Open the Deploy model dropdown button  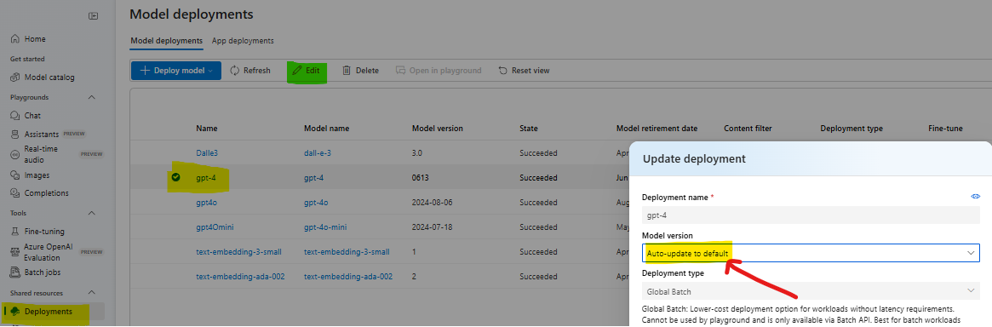click(176, 70)
